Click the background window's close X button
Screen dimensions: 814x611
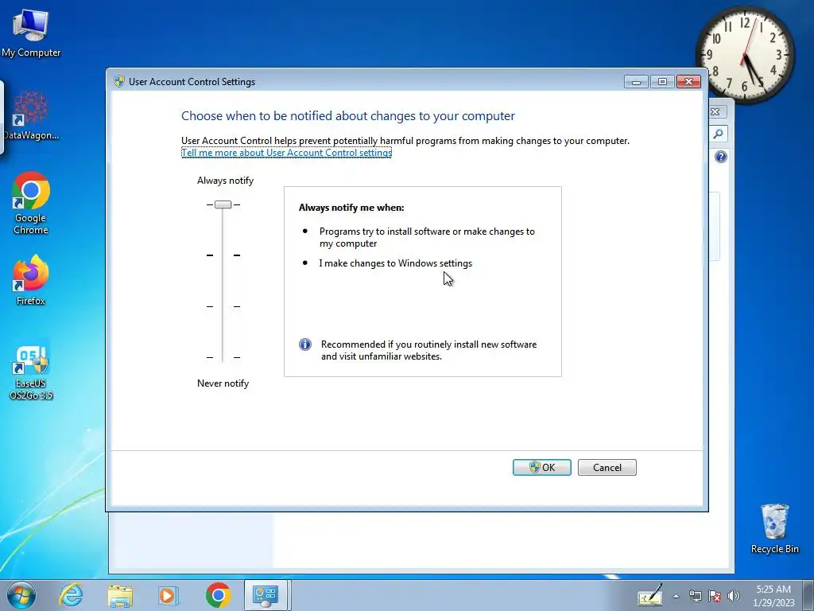coord(715,111)
